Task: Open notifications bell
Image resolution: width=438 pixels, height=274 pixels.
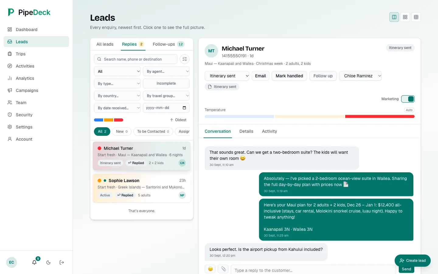Action: (35, 262)
